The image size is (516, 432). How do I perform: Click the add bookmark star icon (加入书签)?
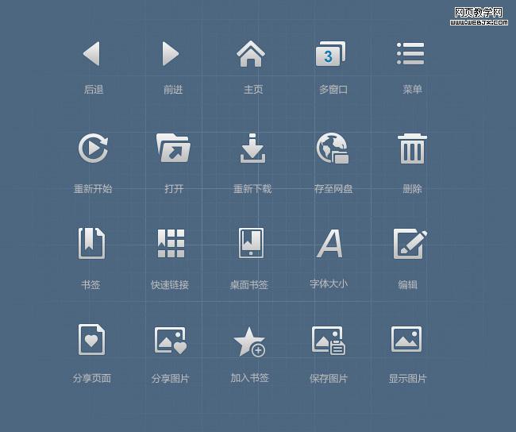[249, 341]
